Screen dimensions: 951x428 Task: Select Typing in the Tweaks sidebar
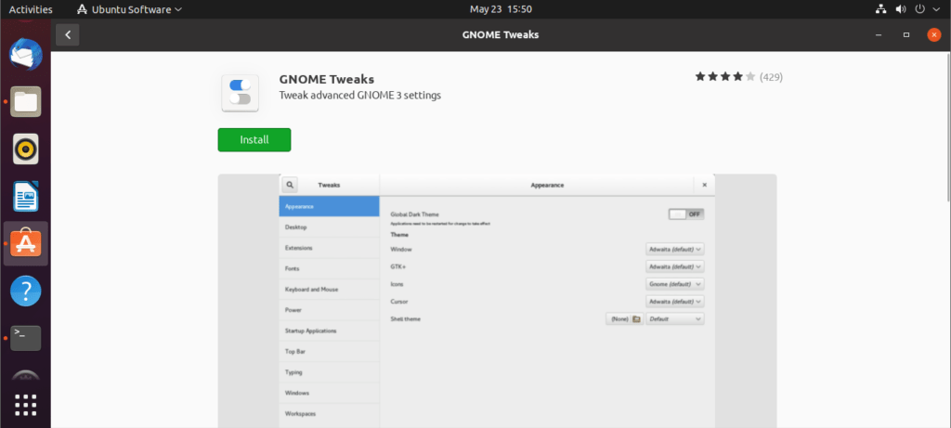330,372
